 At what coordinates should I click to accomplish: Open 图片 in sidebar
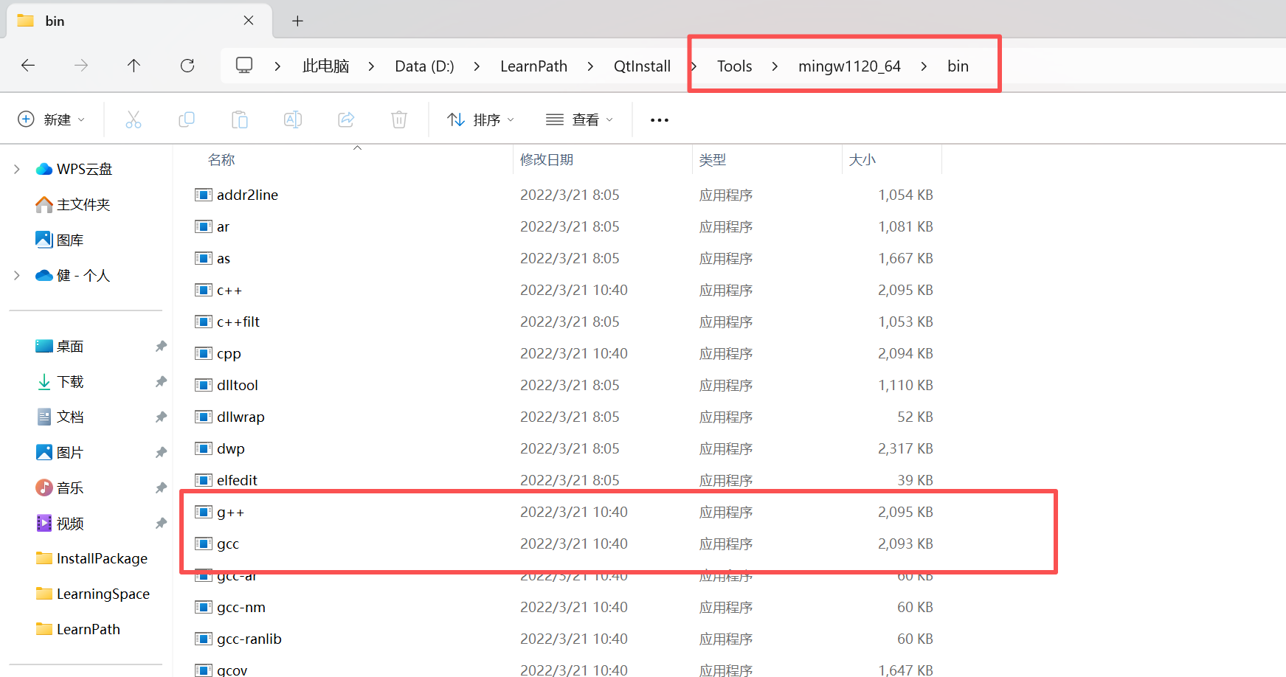pos(59,452)
